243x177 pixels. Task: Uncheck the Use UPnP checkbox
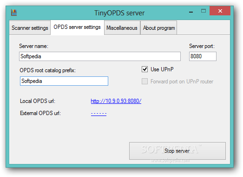[144, 69]
